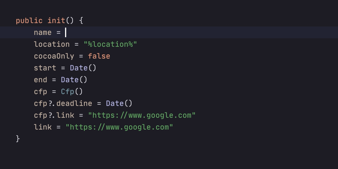Click the "false" boolean value
The image size is (338, 169).
click(x=99, y=56)
